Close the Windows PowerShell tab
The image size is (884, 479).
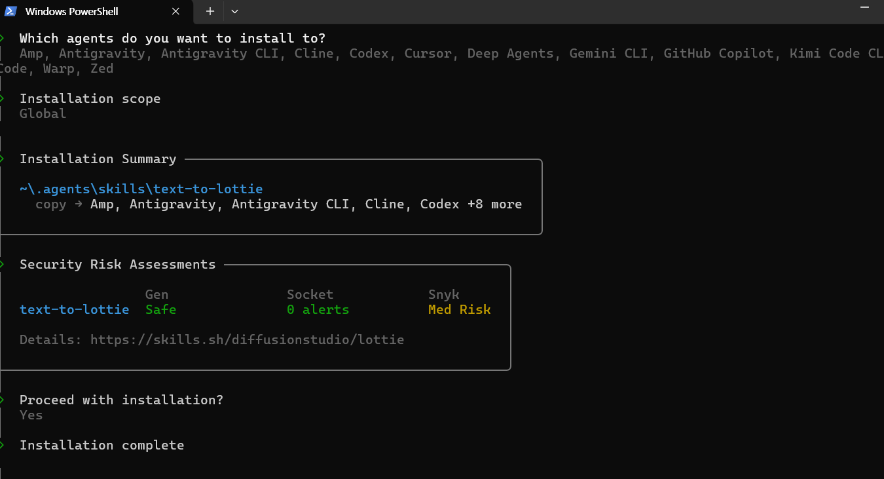[x=175, y=11]
